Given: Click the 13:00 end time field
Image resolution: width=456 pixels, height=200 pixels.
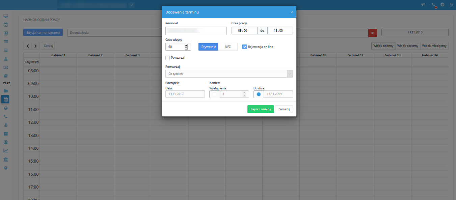Looking at the screenshot, I should tap(280, 31).
